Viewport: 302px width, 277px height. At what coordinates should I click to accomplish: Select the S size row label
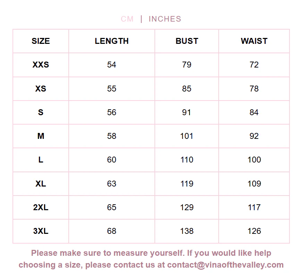tap(41, 112)
